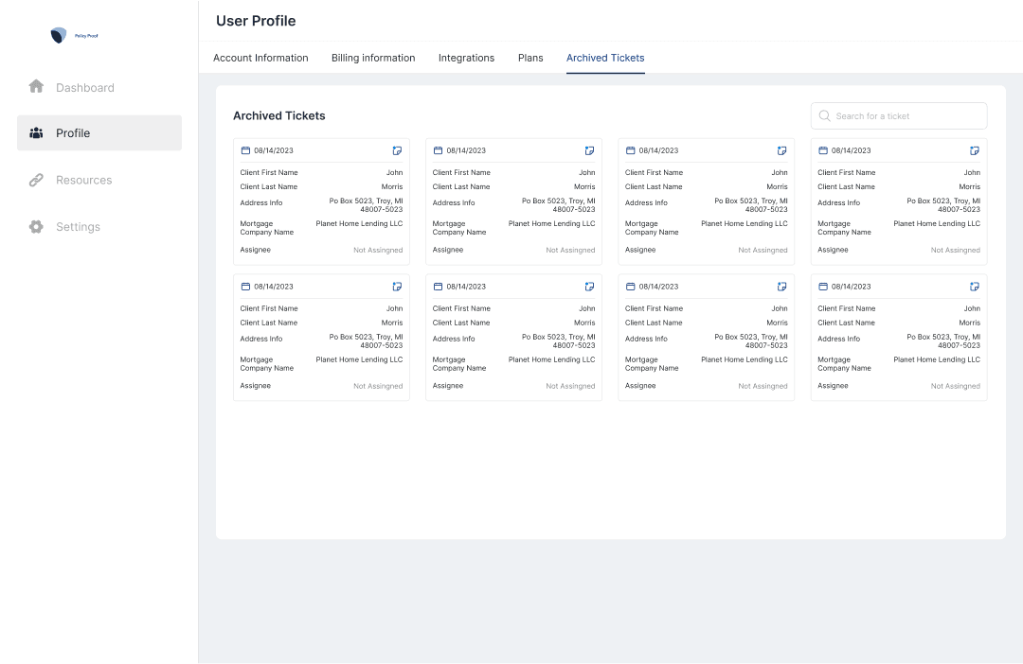Click inside the 'Search for a ticket' field

pos(898,115)
